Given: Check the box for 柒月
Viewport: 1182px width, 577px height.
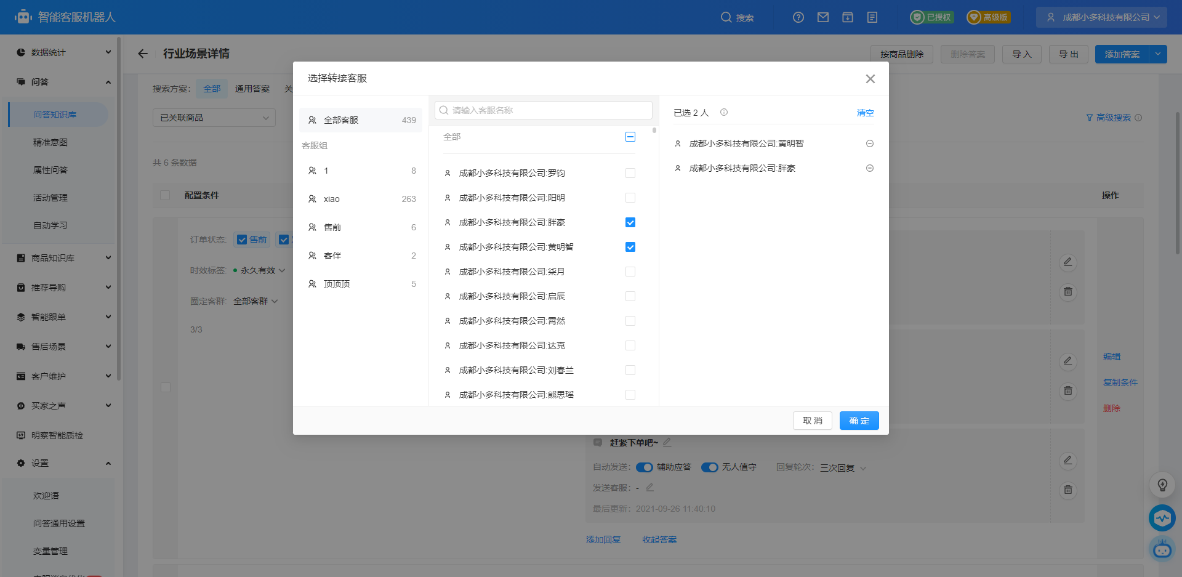Looking at the screenshot, I should point(630,272).
